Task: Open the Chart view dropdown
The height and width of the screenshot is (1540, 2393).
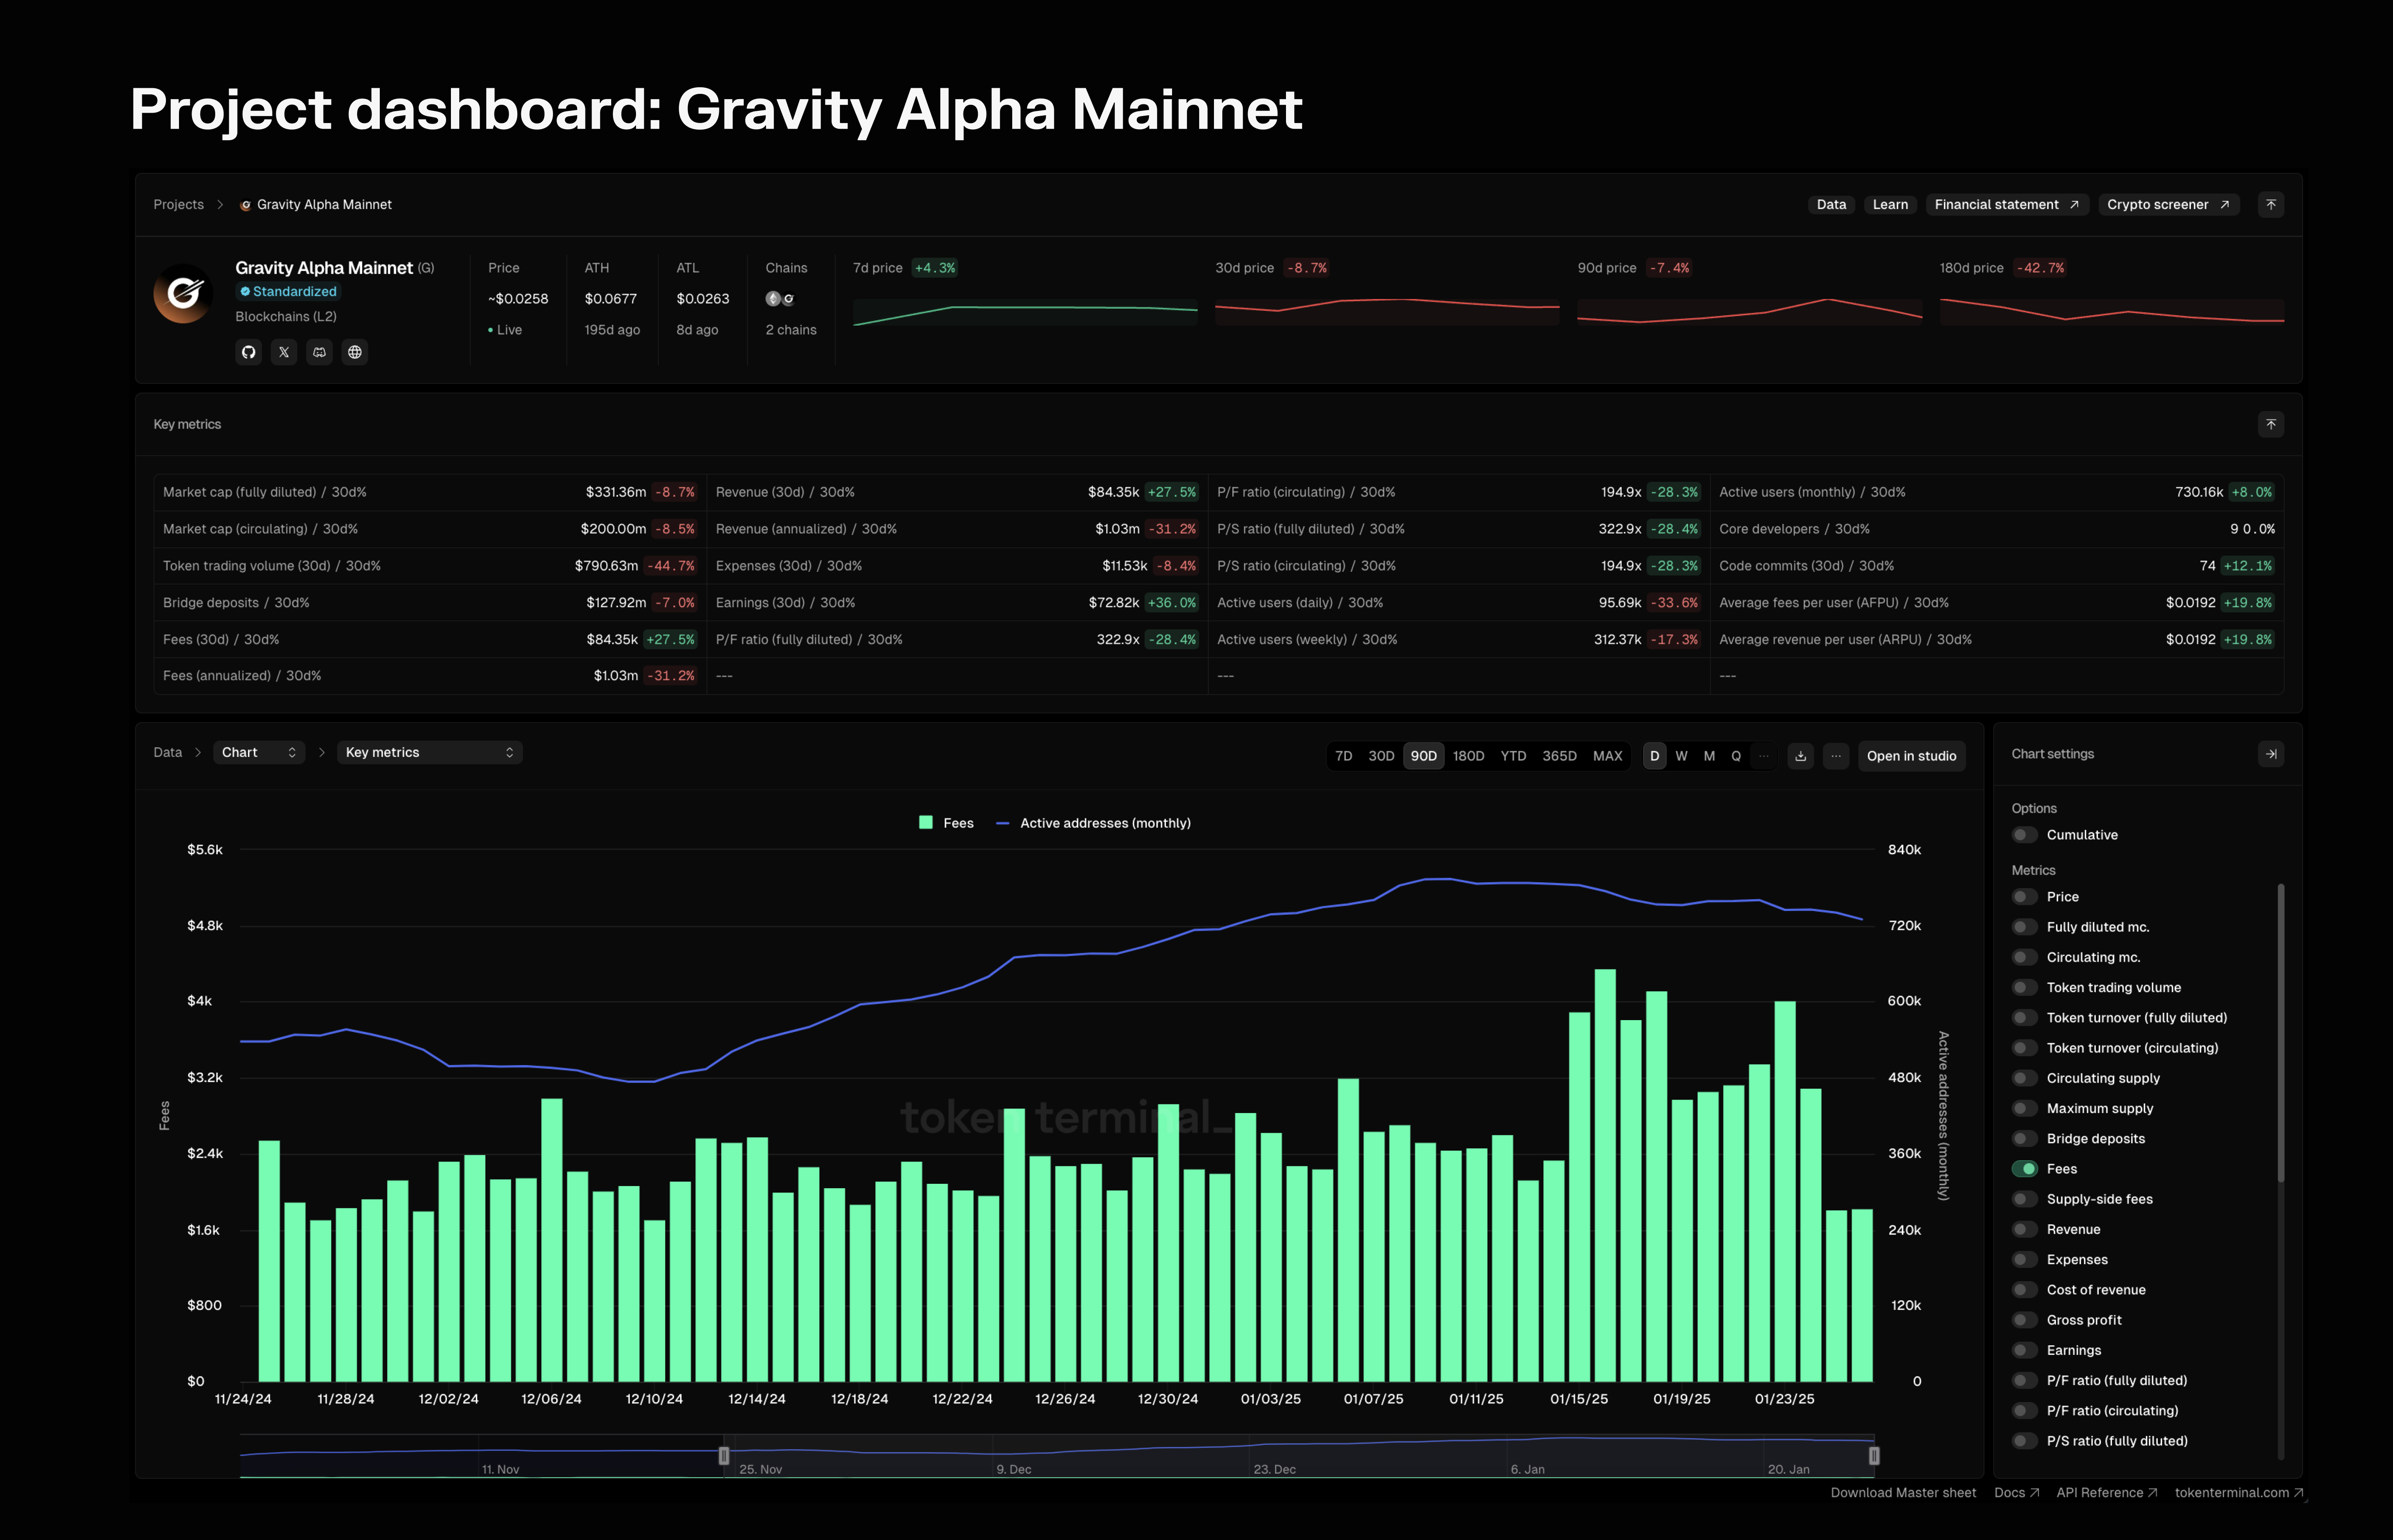Action: pos(259,752)
